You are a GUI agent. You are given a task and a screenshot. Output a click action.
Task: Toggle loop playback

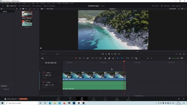click(x=119, y=54)
